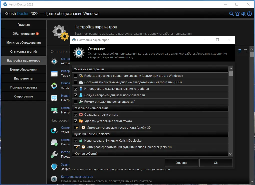Image resolution: width=255 pixels, height=185 pixels.
Task: Click the red alert badge next to Обслуживание
Action: 37,33
